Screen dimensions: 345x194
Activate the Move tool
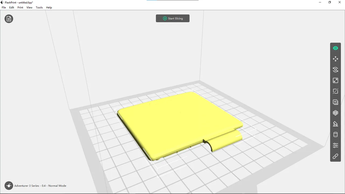pos(335,59)
